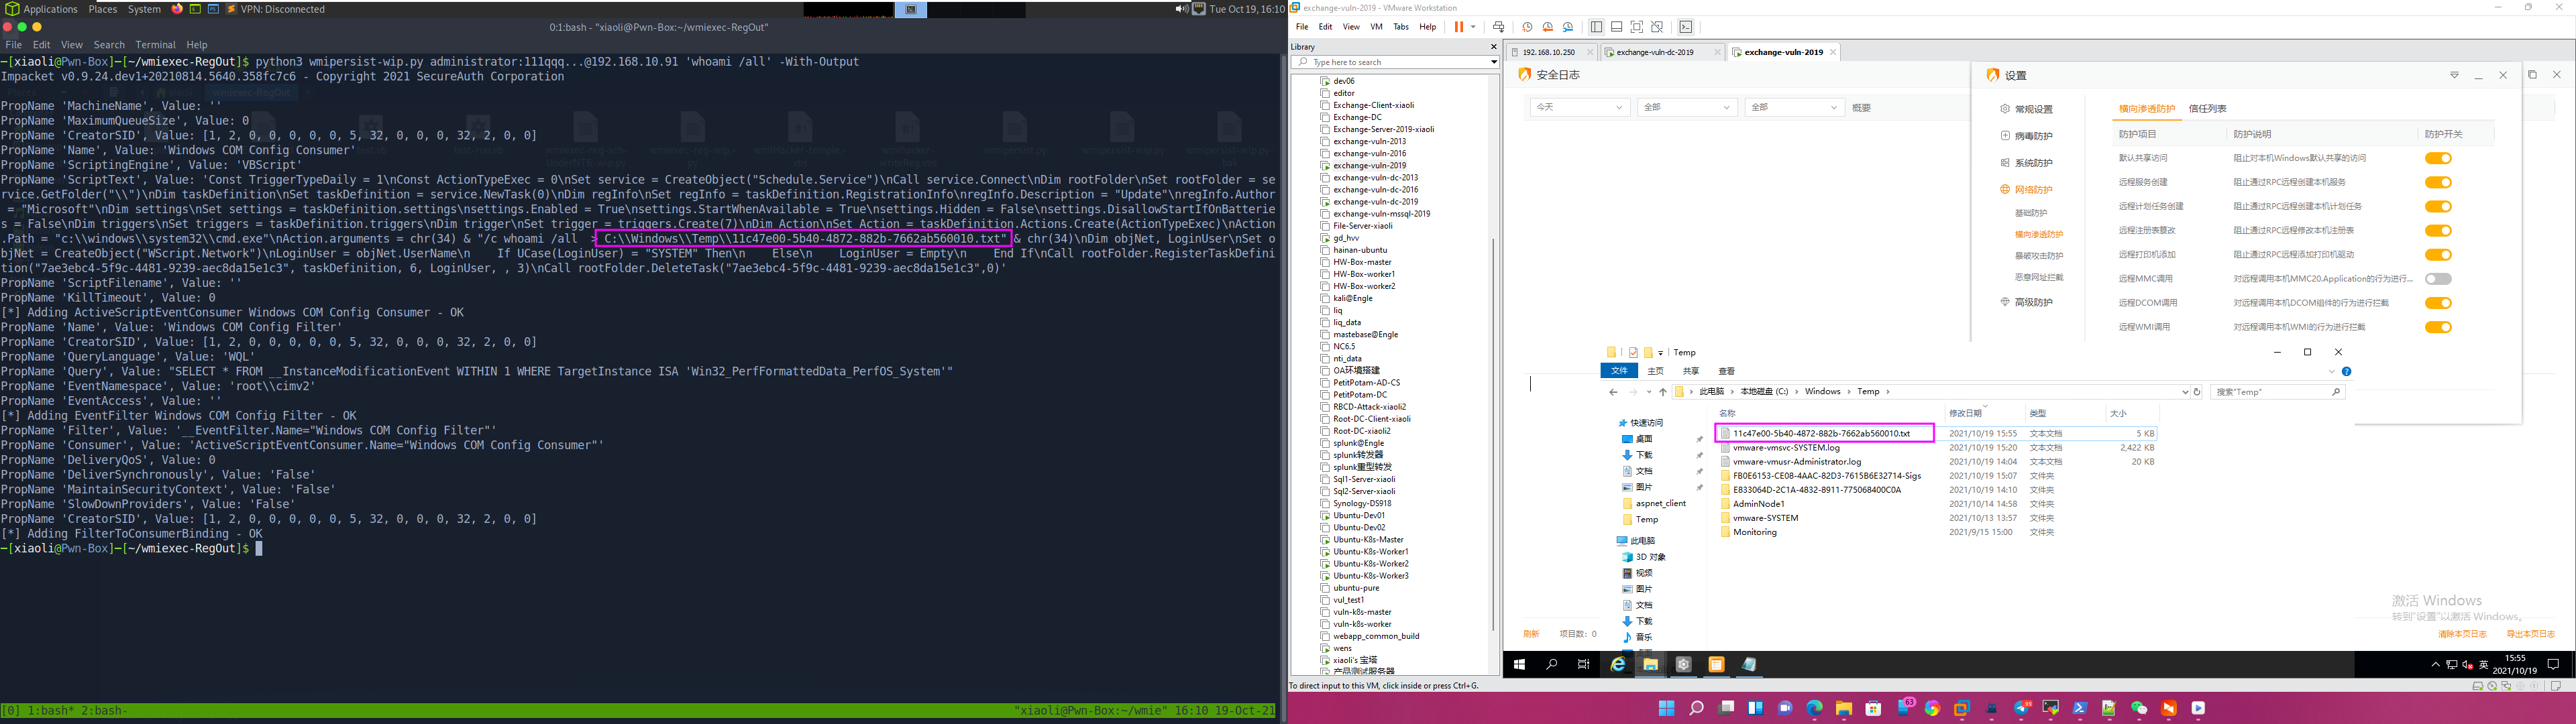This screenshot has width=2576, height=724.
Task: Open the 全部 filter dropdown beside 概要
Action: pyautogui.click(x=1794, y=107)
